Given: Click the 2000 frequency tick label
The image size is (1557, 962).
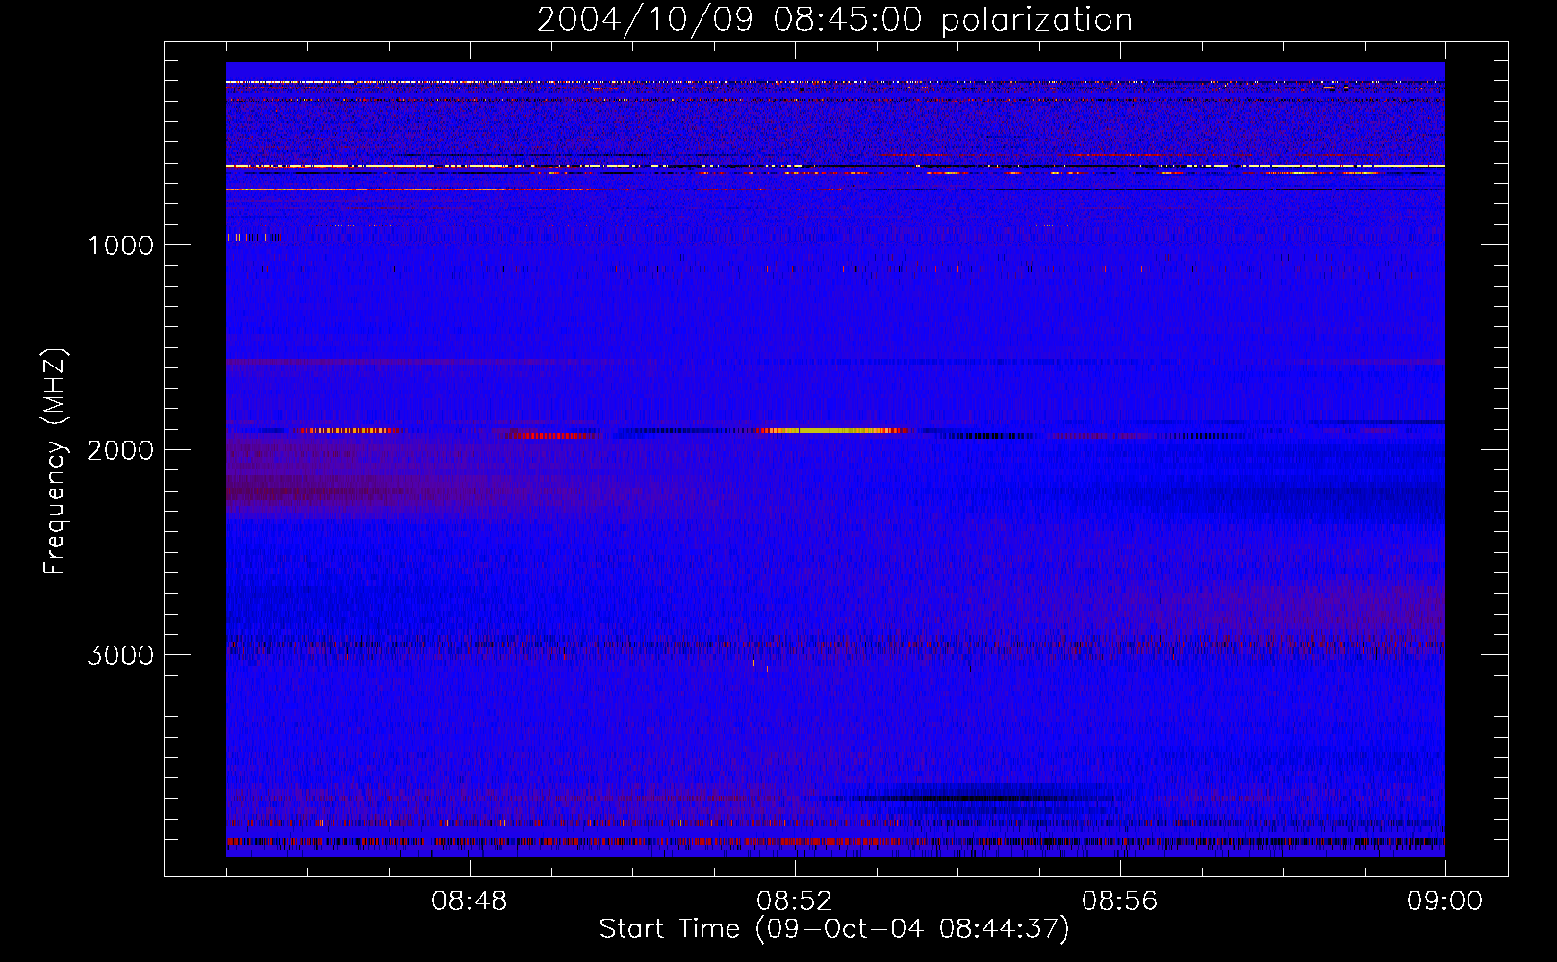Looking at the screenshot, I should click(120, 450).
